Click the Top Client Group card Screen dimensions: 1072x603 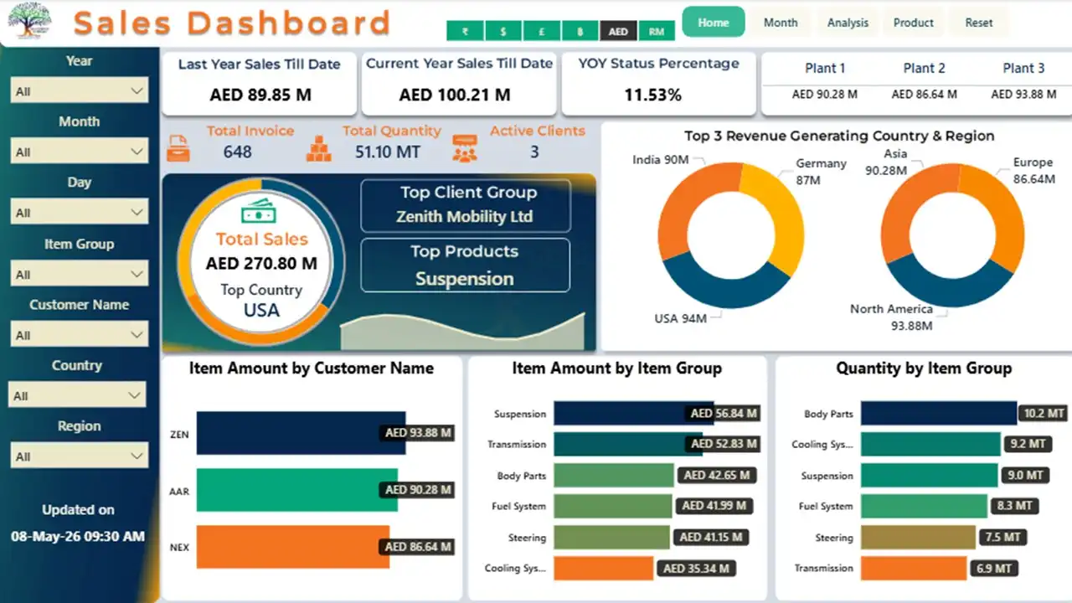[465, 205]
